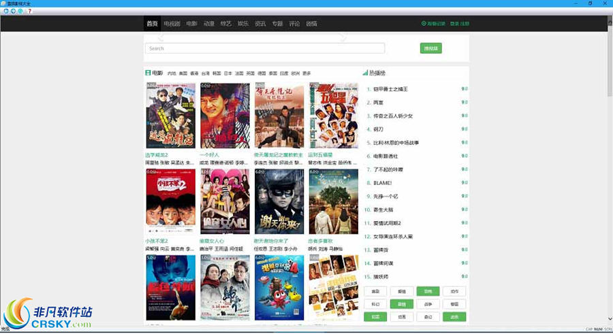Open hot list item 15 捕妖师

tap(381, 277)
